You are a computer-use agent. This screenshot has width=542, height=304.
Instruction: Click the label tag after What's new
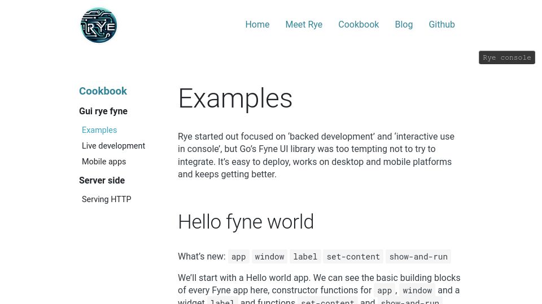tap(305, 257)
